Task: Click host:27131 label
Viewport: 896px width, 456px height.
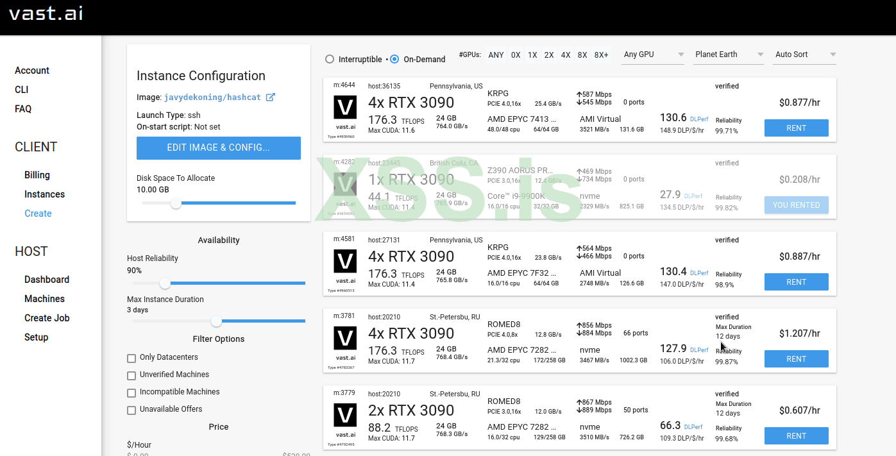Action: (x=384, y=240)
